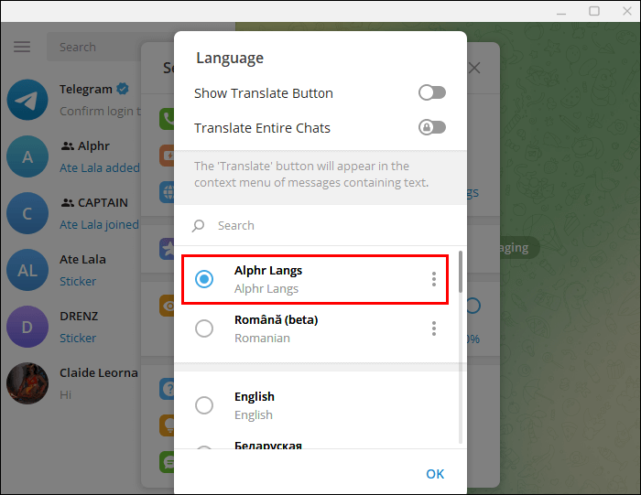Open the CAPTAIN group chat avatar

point(27,213)
